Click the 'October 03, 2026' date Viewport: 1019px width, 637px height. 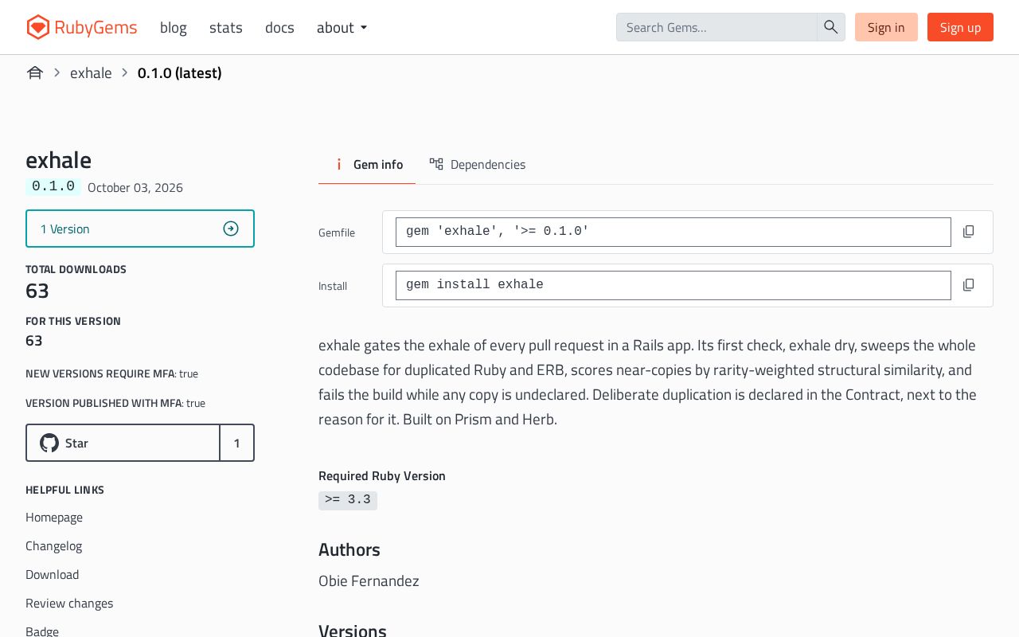tap(135, 188)
